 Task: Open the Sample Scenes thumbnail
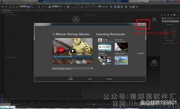[121, 60]
